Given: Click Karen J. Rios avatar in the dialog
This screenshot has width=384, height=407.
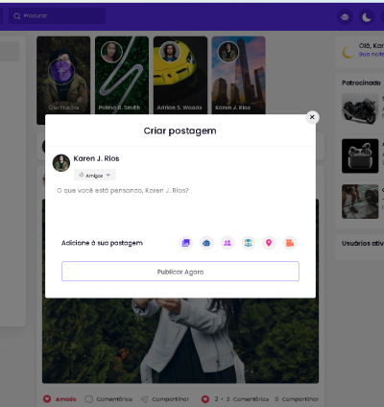Looking at the screenshot, I should click(x=61, y=163).
